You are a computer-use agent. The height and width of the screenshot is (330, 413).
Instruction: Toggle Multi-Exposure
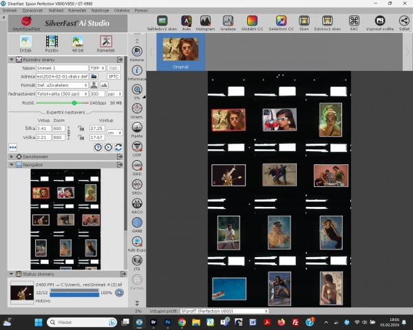click(x=137, y=244)
